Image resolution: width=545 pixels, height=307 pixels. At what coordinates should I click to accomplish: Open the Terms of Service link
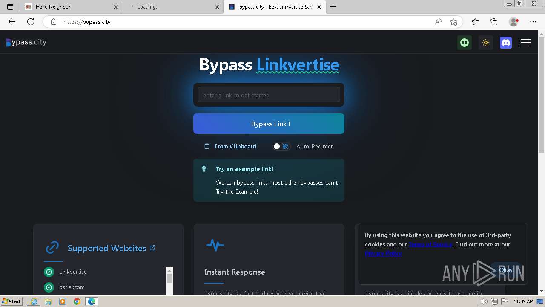click(x=430, y=244)
